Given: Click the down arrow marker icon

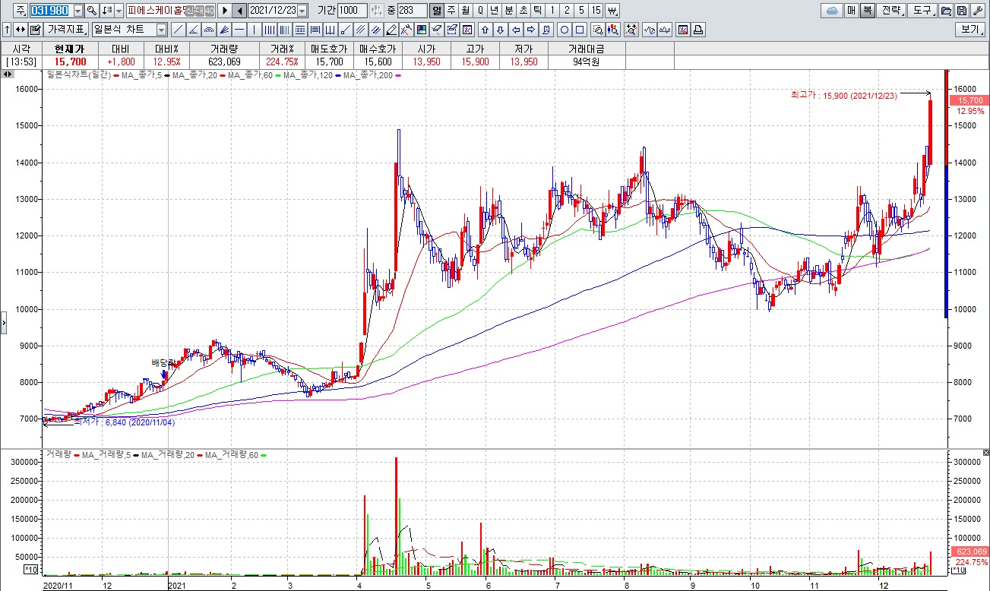Looking at the screenshot, I should coord(501,30).
